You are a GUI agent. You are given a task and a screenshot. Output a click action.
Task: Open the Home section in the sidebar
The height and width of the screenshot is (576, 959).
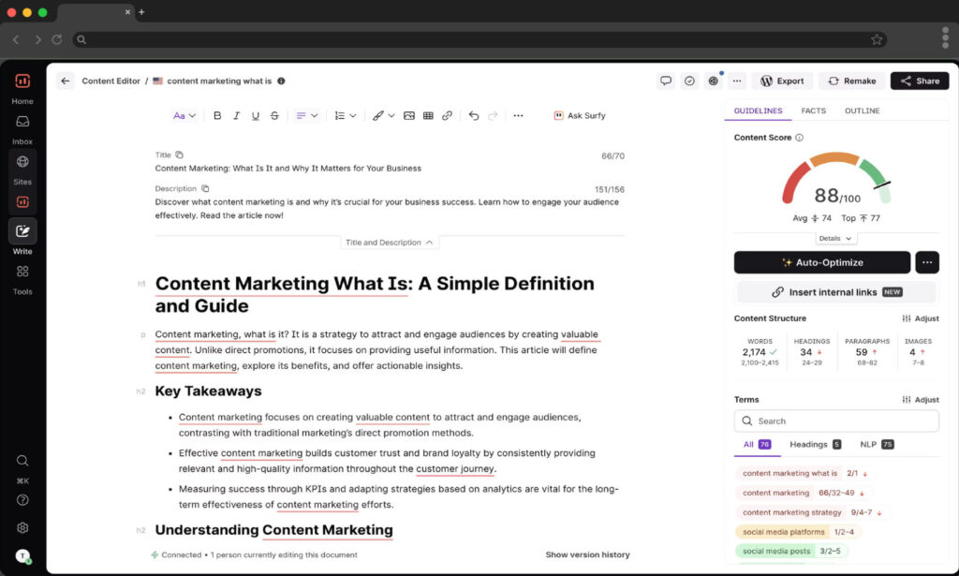click(x=22, y=89)
